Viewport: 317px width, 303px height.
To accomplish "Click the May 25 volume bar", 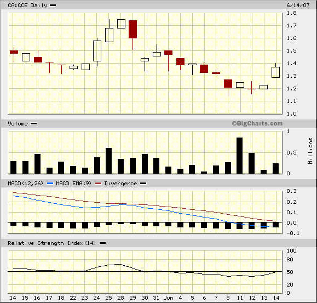I will 108,161.
